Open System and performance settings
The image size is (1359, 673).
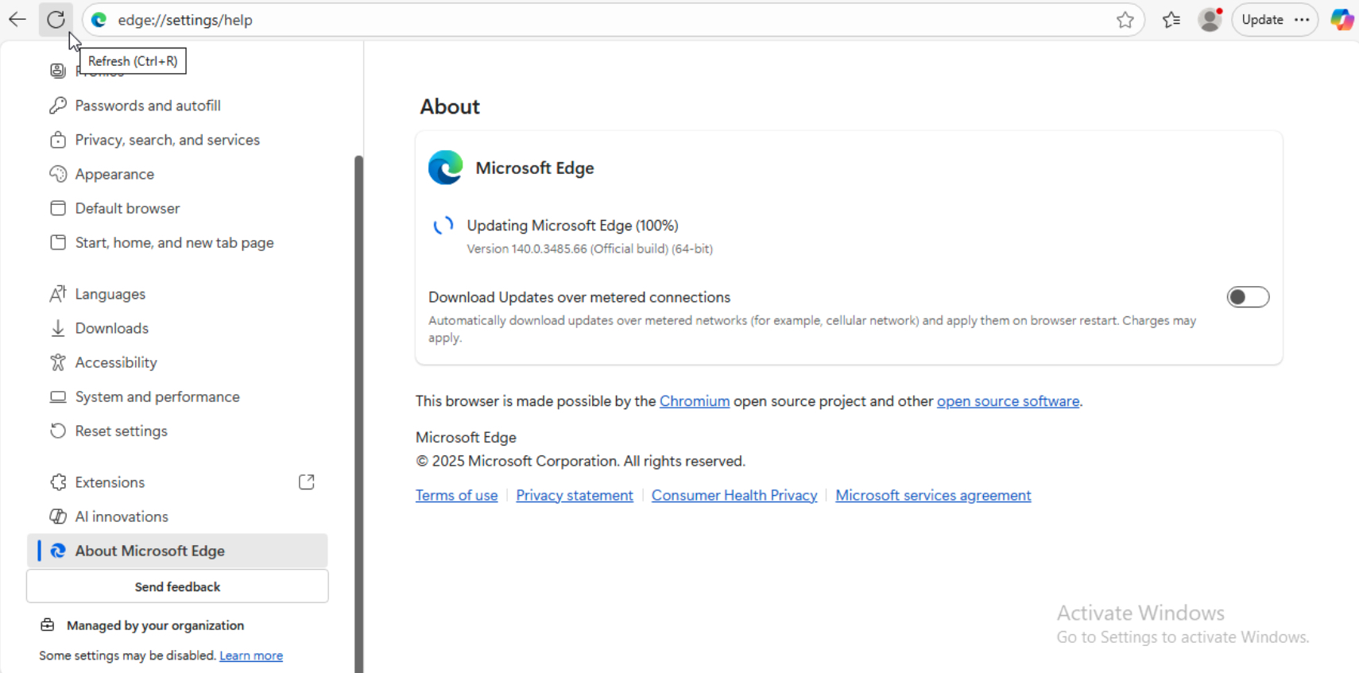(x=157, y=396)
